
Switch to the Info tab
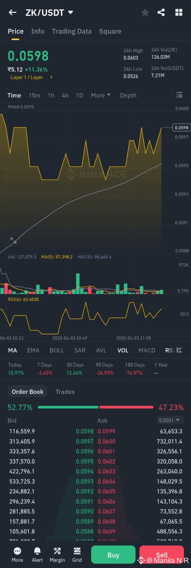point(37,31)
